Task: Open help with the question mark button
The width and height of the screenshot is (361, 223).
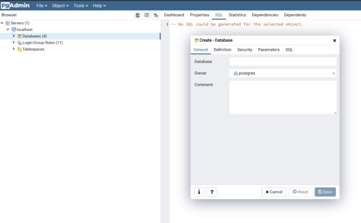Action: (x=212, y=192)
